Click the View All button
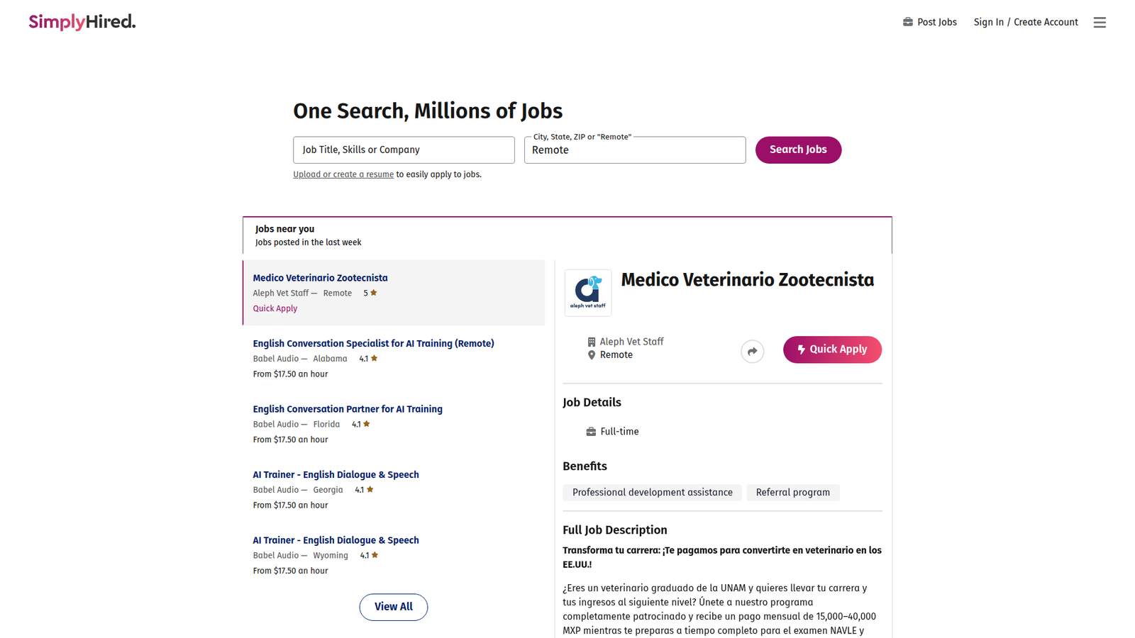 click(x=393, y=607)
